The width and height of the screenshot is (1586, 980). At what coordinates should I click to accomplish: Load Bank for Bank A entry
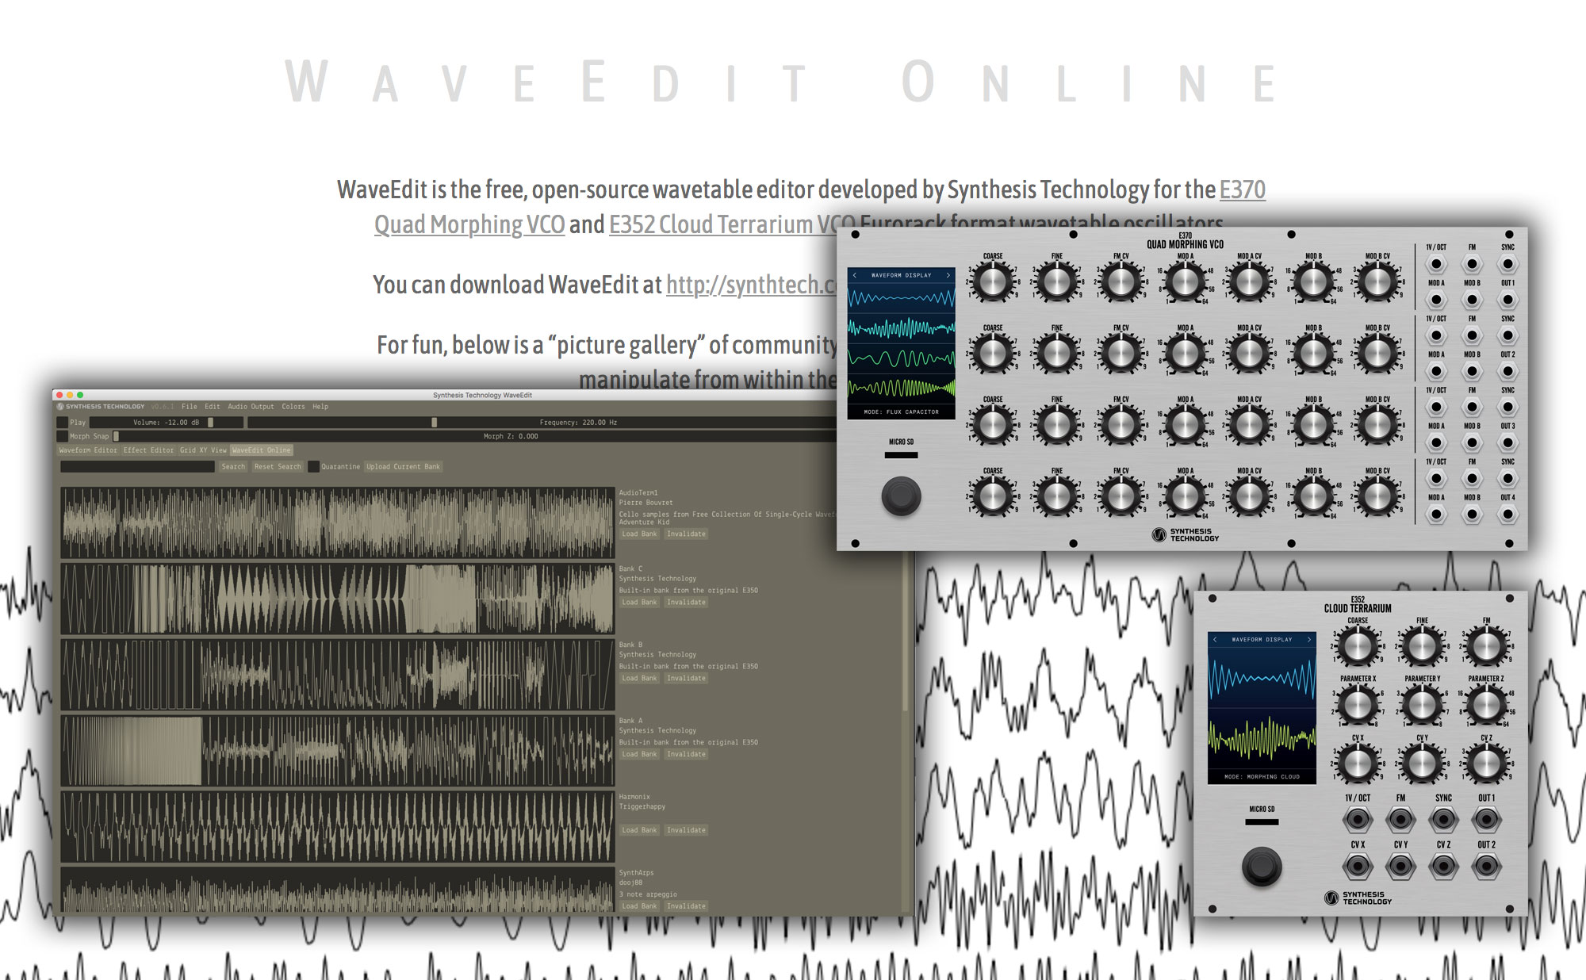click(639, 755)
